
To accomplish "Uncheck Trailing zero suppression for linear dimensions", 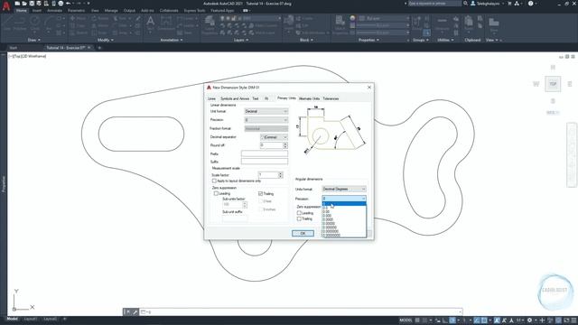I will [x=261, y=193].
